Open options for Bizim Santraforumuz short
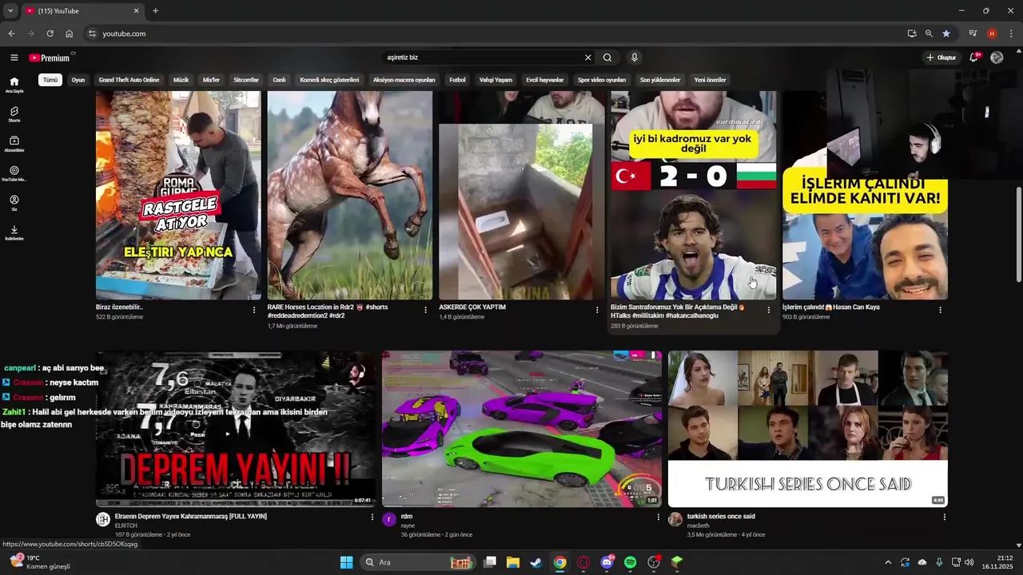Viewport: 1023px width, 575px height. tap(769, 310)
